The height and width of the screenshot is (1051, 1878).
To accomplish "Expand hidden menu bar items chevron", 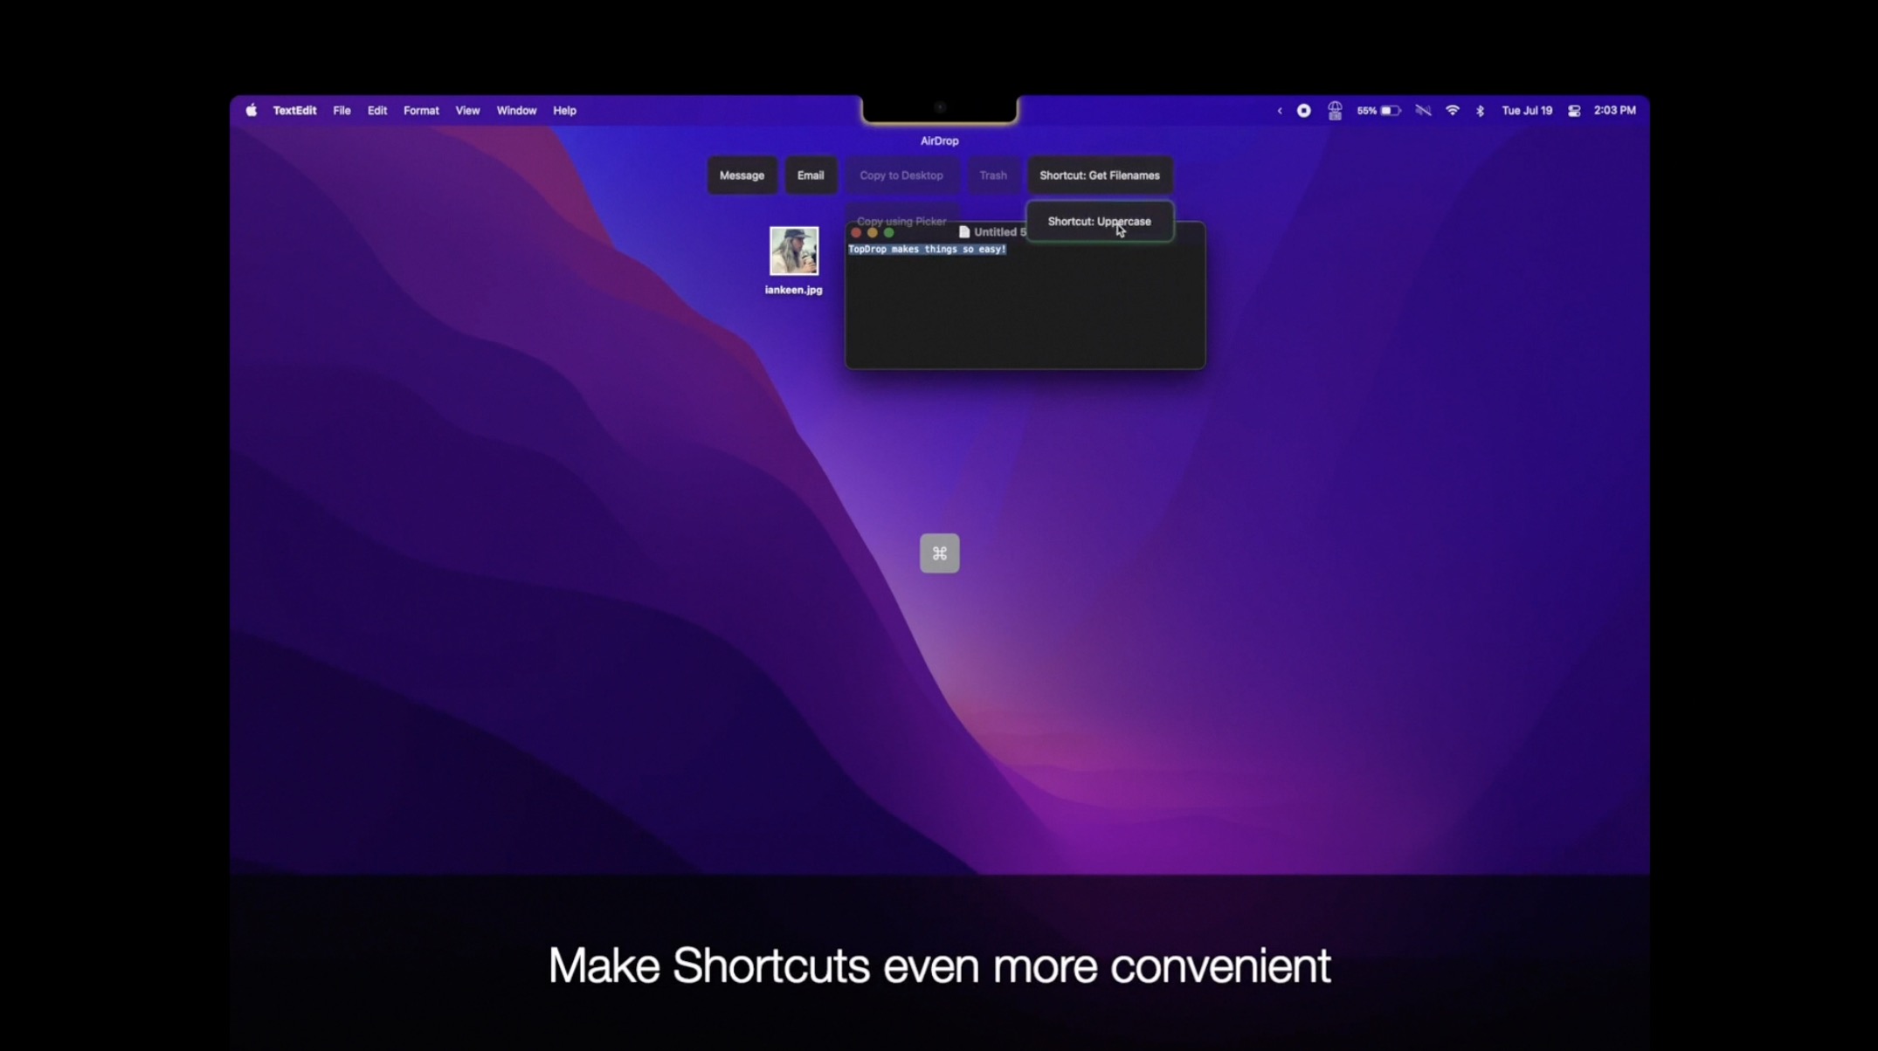I will (x=1280, y=111).
